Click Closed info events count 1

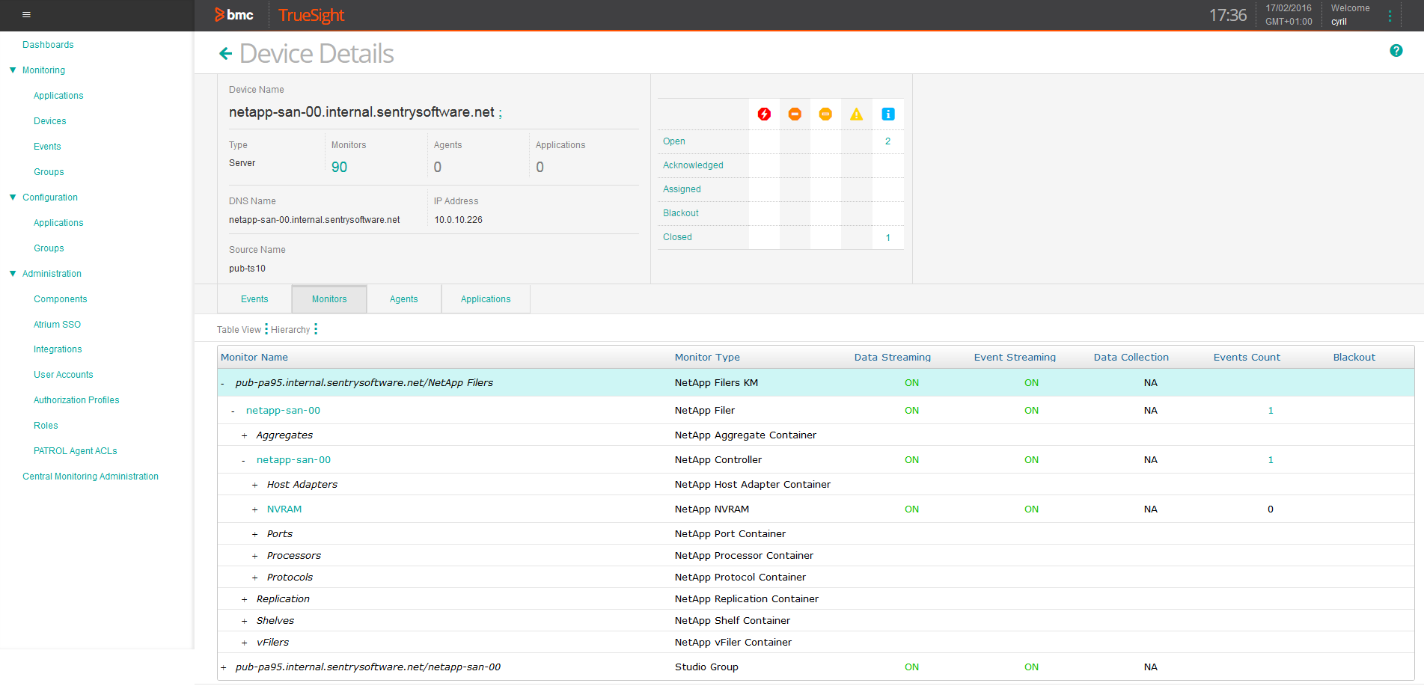(x=887, y=237)
